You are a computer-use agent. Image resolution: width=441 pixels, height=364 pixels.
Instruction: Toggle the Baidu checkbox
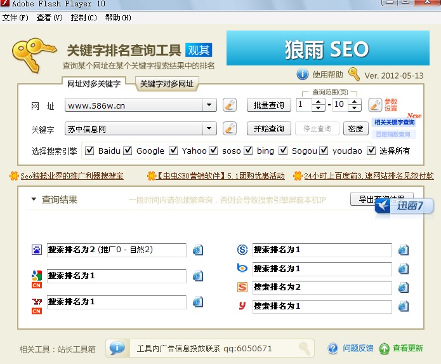tap(89, 151)
